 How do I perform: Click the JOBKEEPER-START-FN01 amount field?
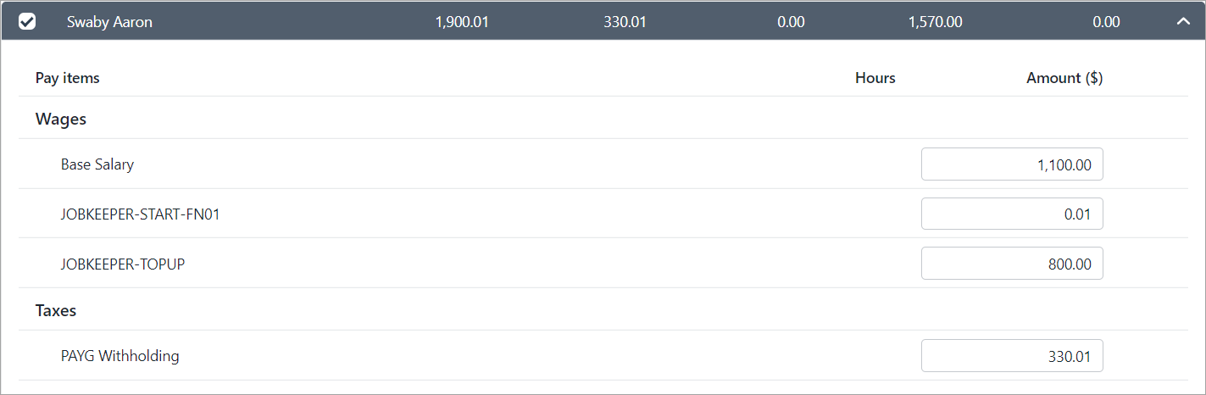(x=1012, y=214)
